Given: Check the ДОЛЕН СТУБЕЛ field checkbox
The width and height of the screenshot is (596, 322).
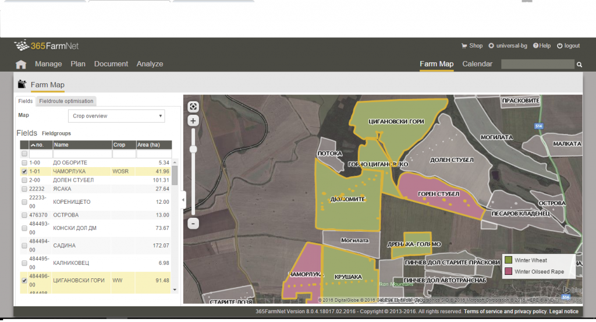Looking at the screenshot, I should point(24,181).
